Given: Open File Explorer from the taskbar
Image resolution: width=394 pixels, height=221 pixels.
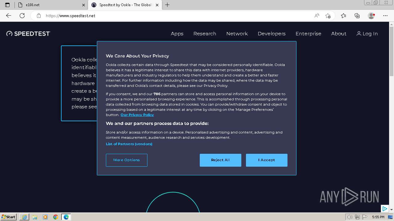Looking at the screenshot, I should (35, 217).
